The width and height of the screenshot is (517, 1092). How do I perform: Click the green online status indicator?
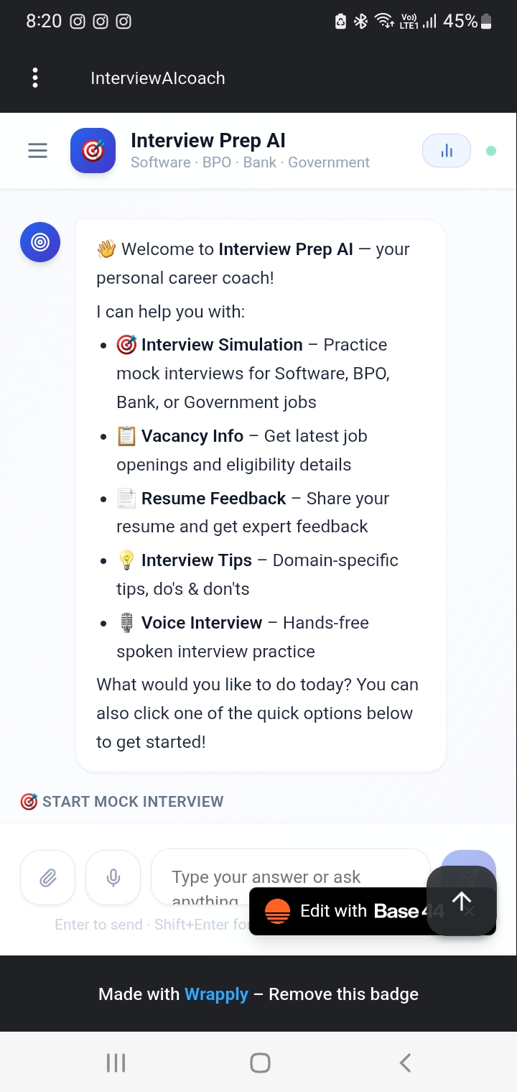(491, 150)
